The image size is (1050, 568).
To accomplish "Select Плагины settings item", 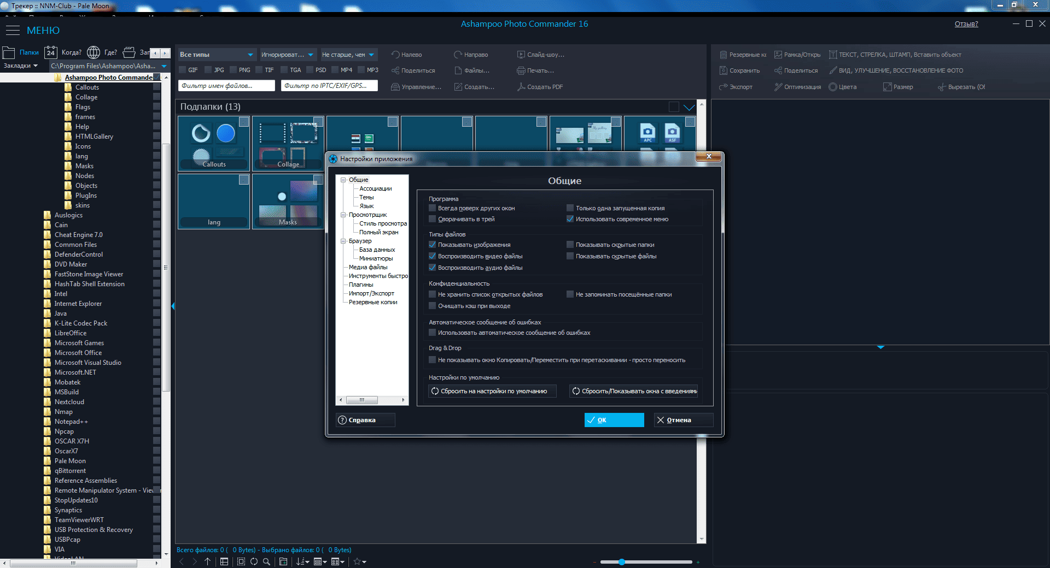I will pos(361,285).
